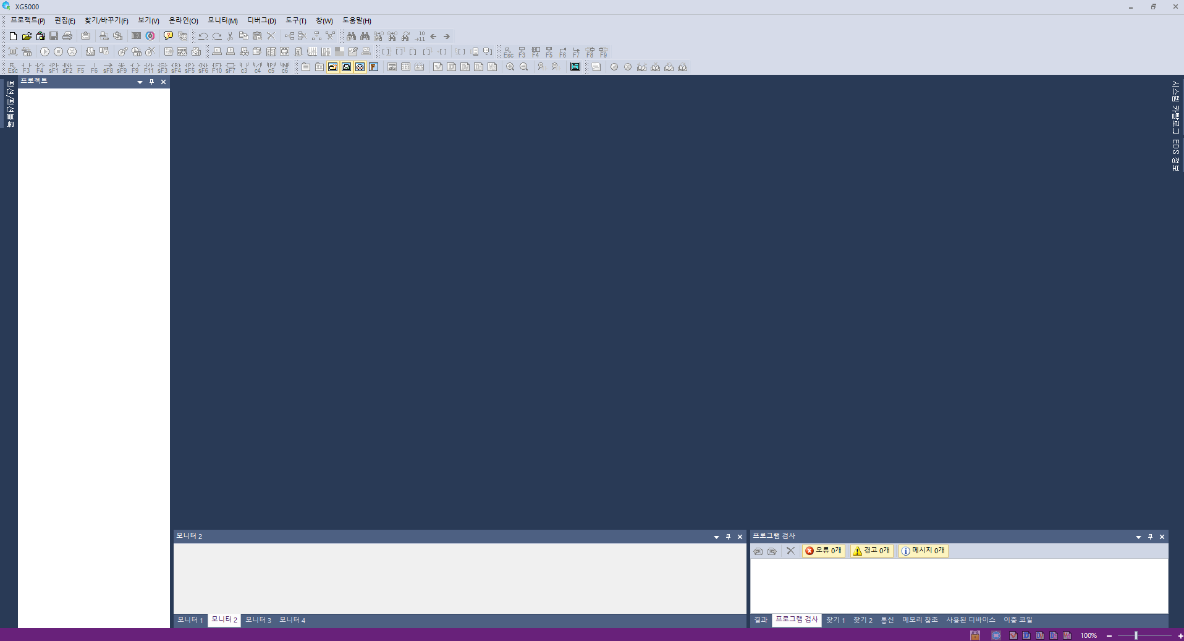Insert normally open contact F3
Screen dimensions: 1184x641
[x=27, y=67]
